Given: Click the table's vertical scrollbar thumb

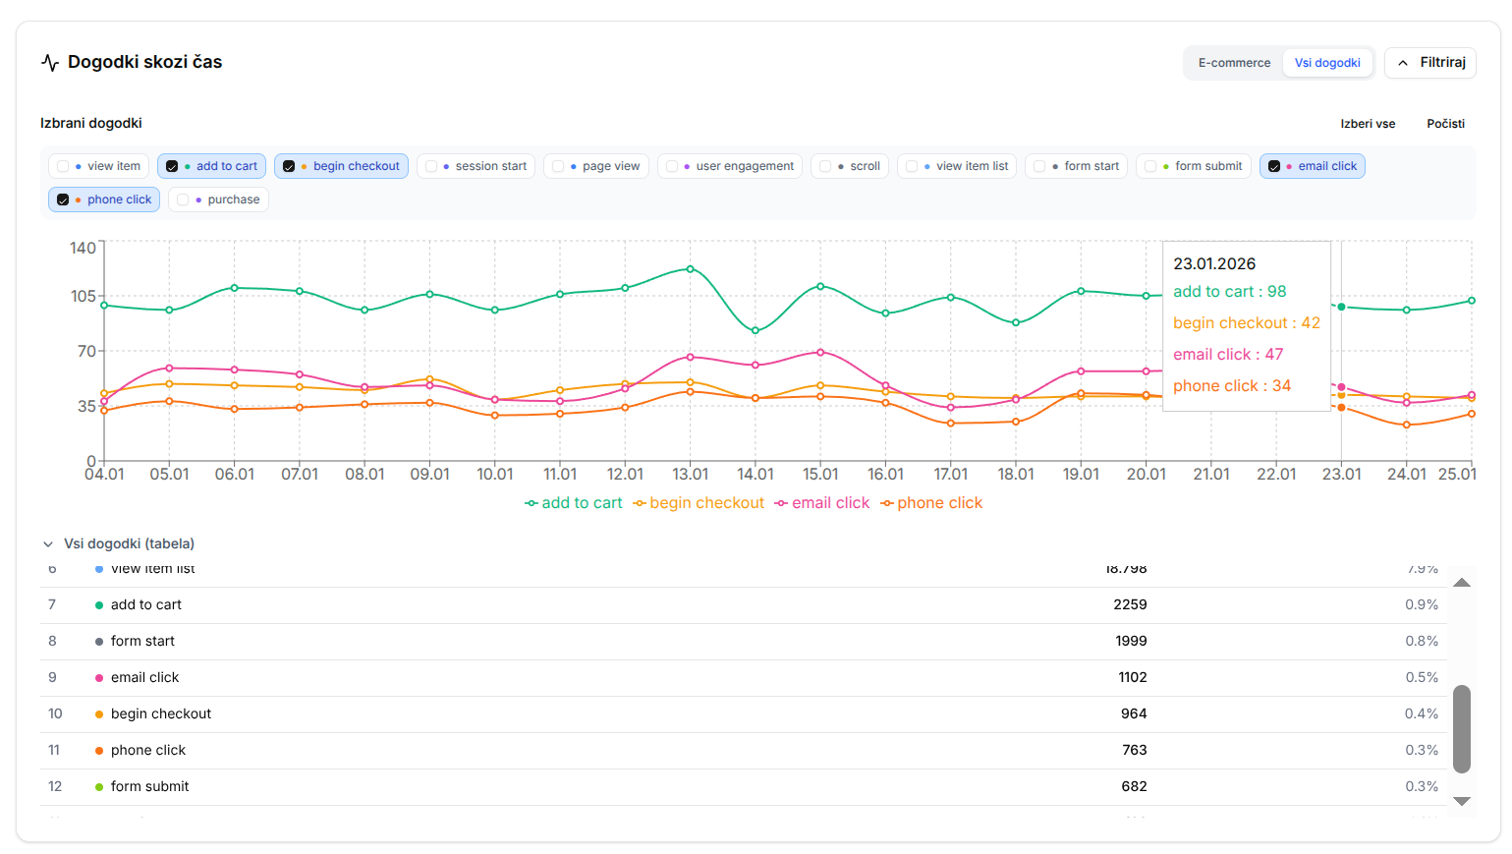Looking at the screenshot, I should tap(1461, 728).
